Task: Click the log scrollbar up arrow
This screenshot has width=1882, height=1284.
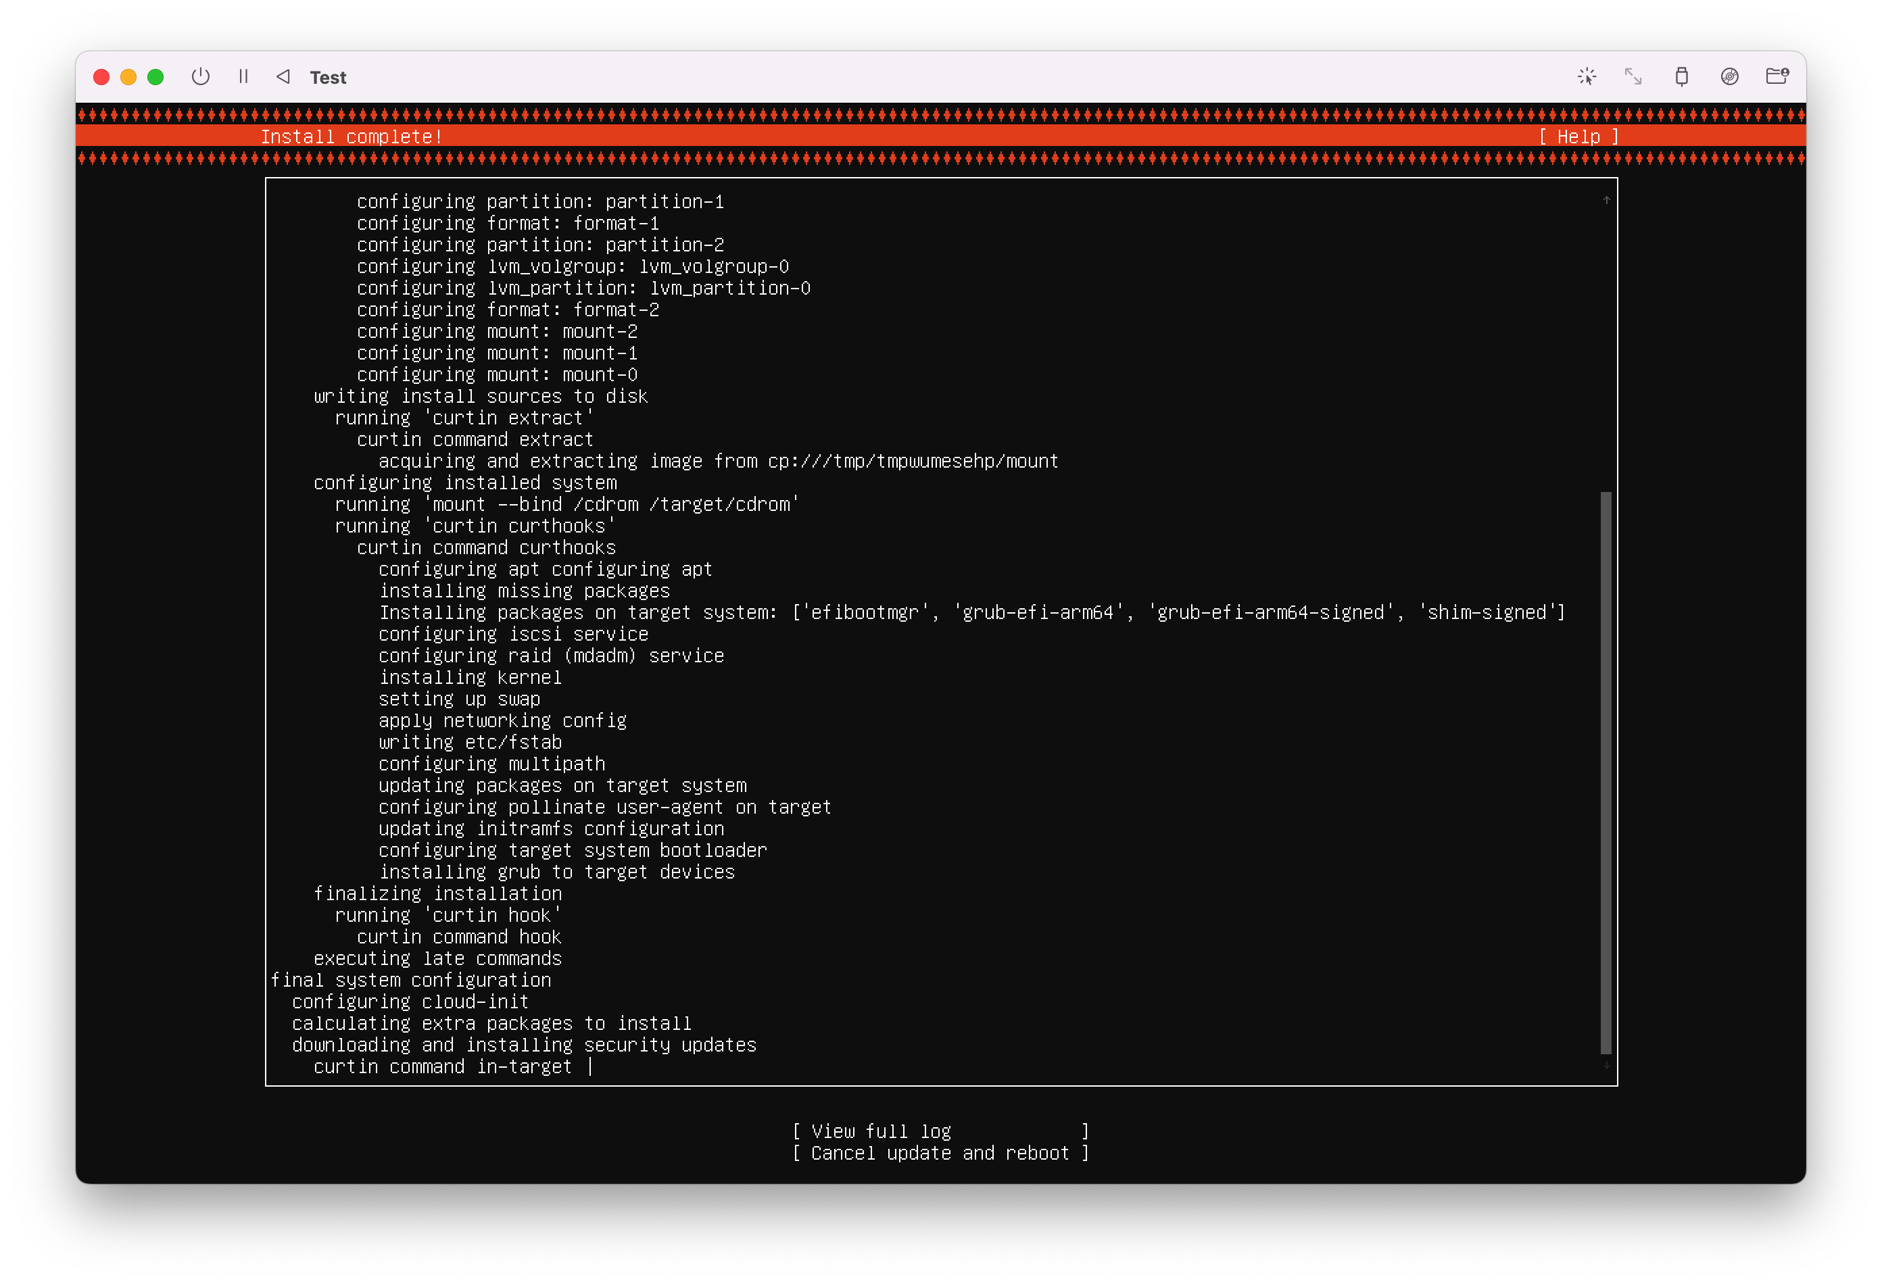Action: (x=1606, y=200)
